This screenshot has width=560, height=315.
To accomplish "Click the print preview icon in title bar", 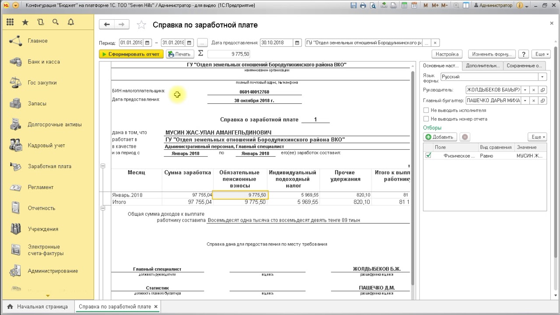I will click(373, 6).
